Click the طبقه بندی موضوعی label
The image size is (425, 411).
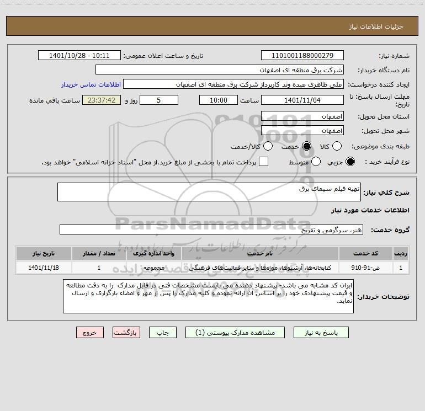(x=380, y=146)
